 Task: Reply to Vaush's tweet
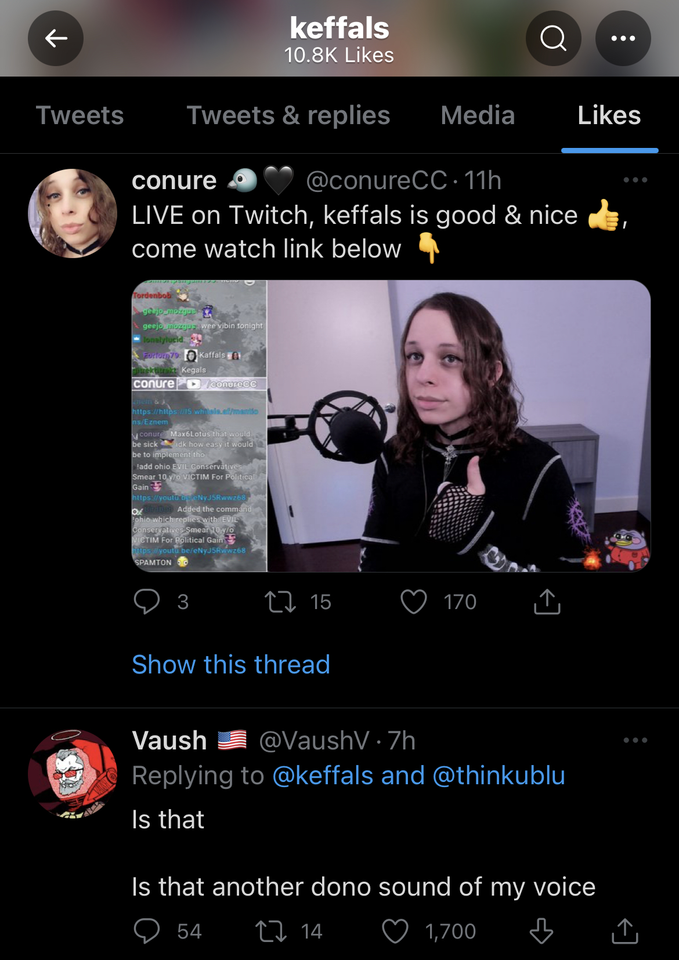[147, 931]
